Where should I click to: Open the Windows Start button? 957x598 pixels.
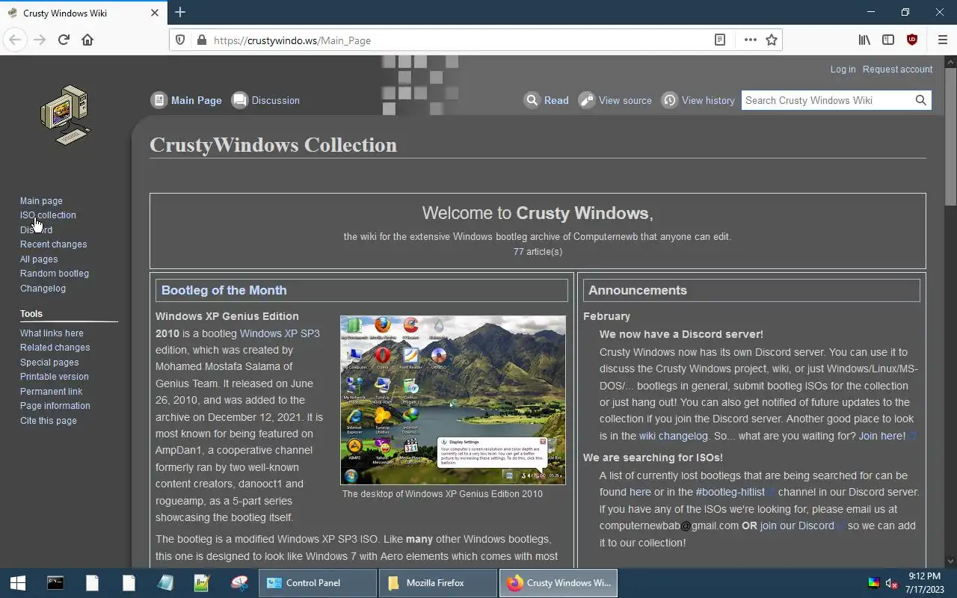point(18,583)
